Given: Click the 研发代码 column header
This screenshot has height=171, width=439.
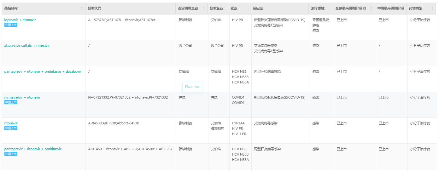Looking at the screenshot, I should point(95,9).
